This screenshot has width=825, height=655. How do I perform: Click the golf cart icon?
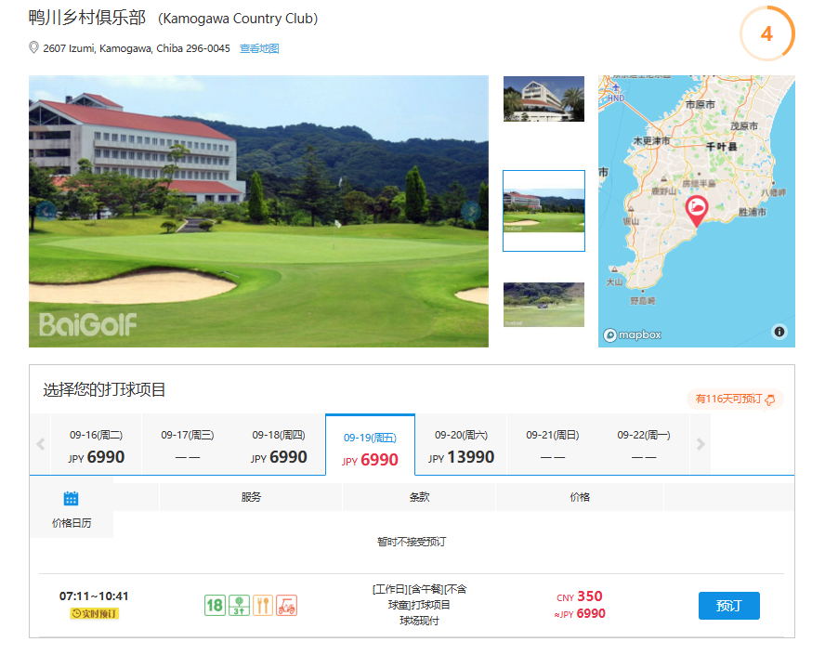287,606
